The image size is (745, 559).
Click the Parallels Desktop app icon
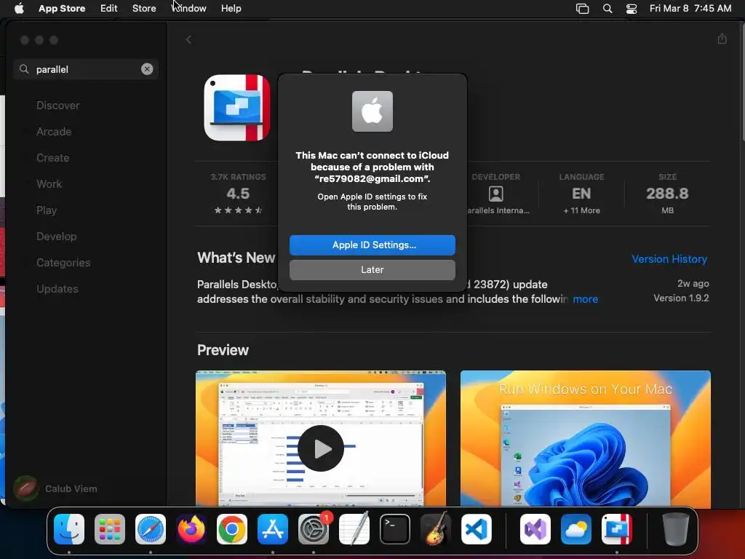[x=237, y=108]
